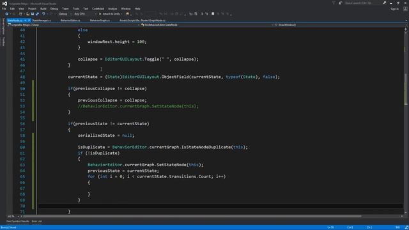Click the Find in Files toolbar icon
This screenshot has width=409, height=230.
coord(127,14)
